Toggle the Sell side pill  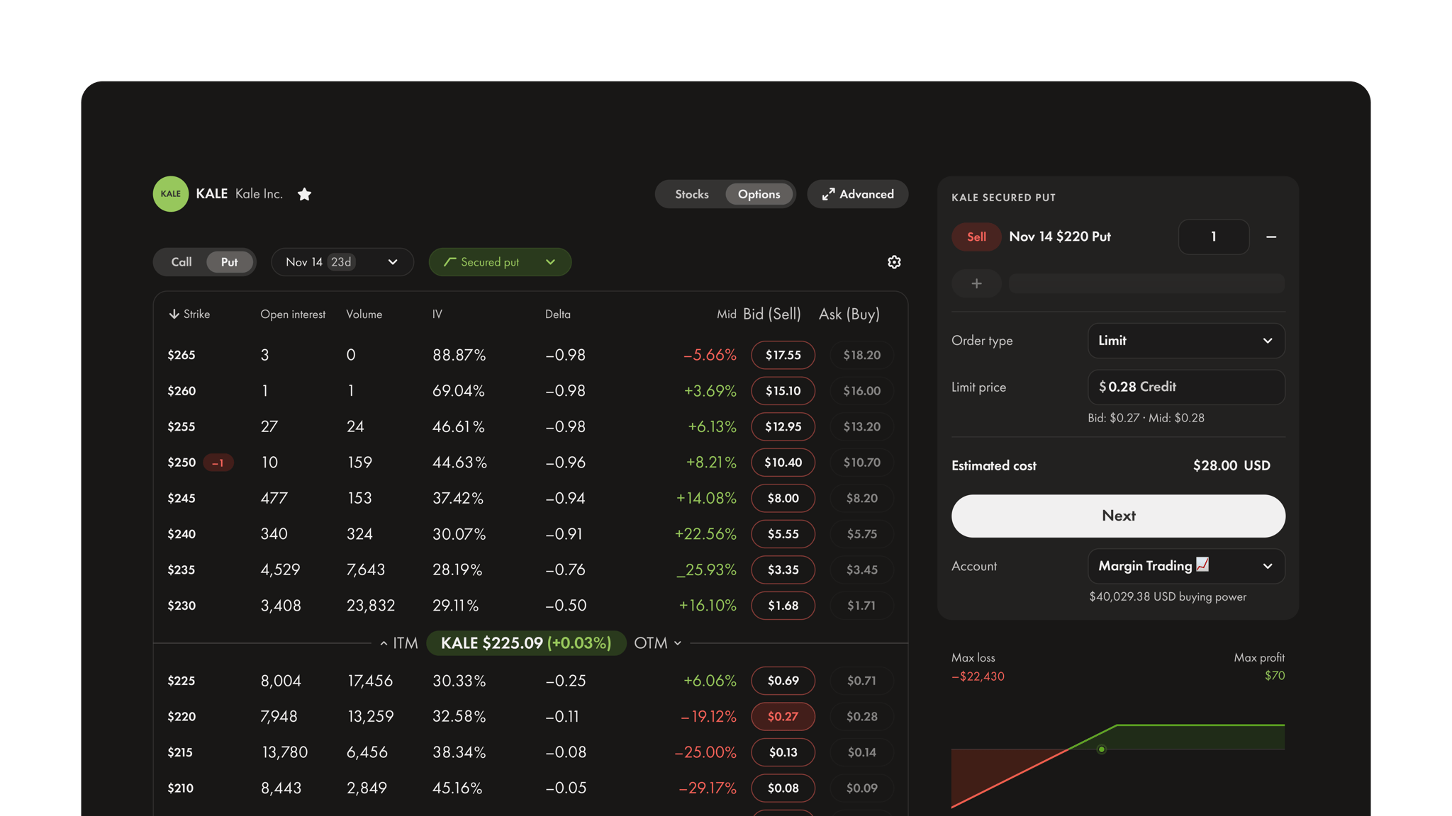(x=976, y=237)
